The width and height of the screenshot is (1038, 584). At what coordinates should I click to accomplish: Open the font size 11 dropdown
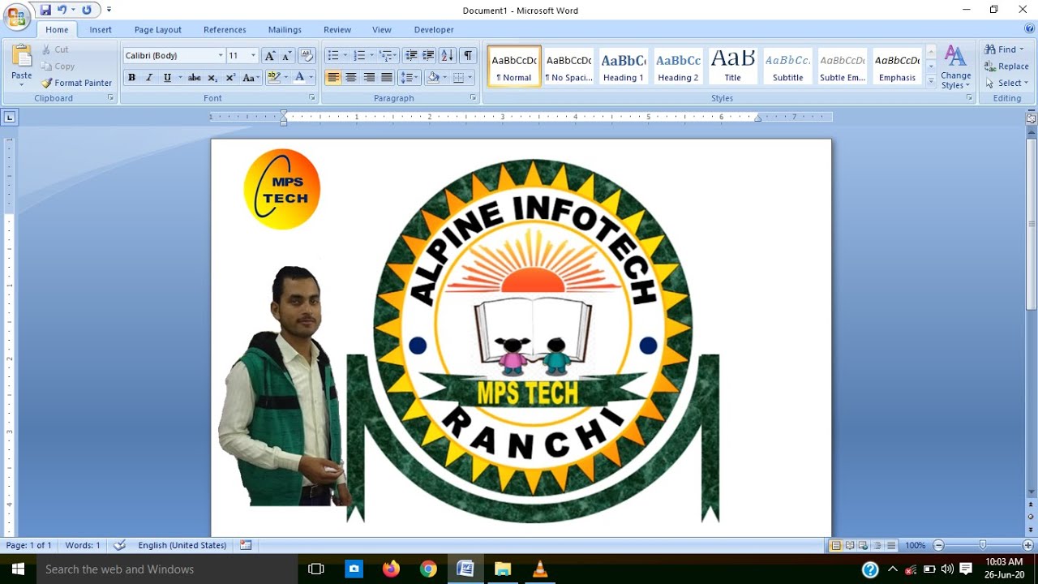[x=253, y=56]
